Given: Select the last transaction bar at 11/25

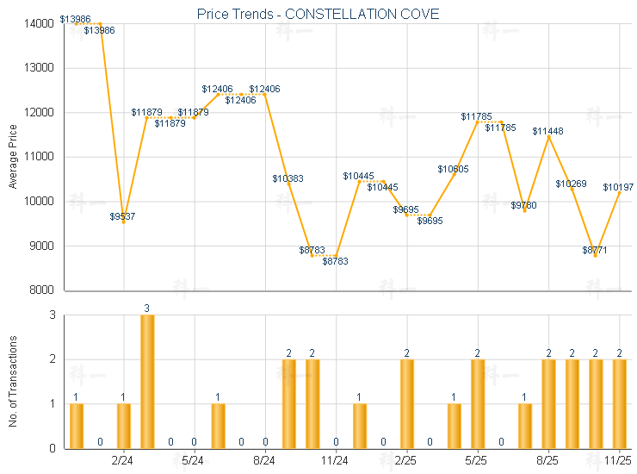Looking at the screenshot, I should 619,403.
